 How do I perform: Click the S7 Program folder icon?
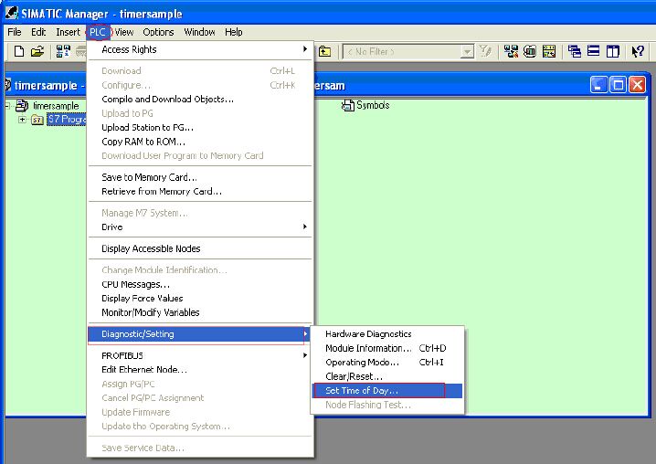37,120
